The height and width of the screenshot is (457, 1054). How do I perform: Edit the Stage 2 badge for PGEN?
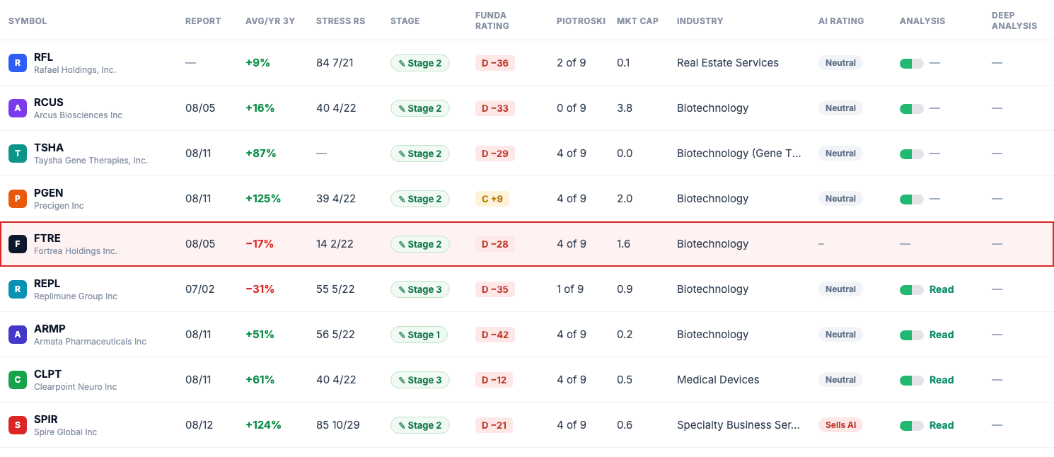tap(420, 199)
